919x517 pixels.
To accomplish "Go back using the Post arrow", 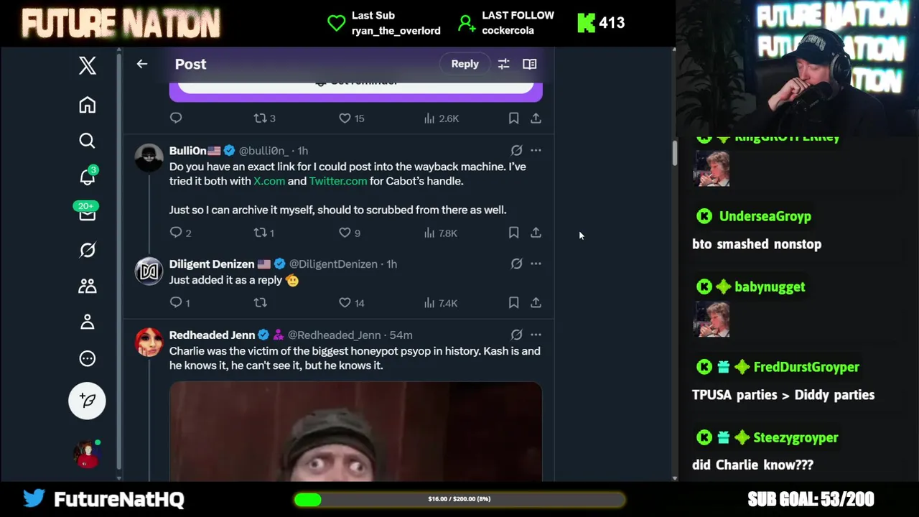I will (x=142, y=64).
